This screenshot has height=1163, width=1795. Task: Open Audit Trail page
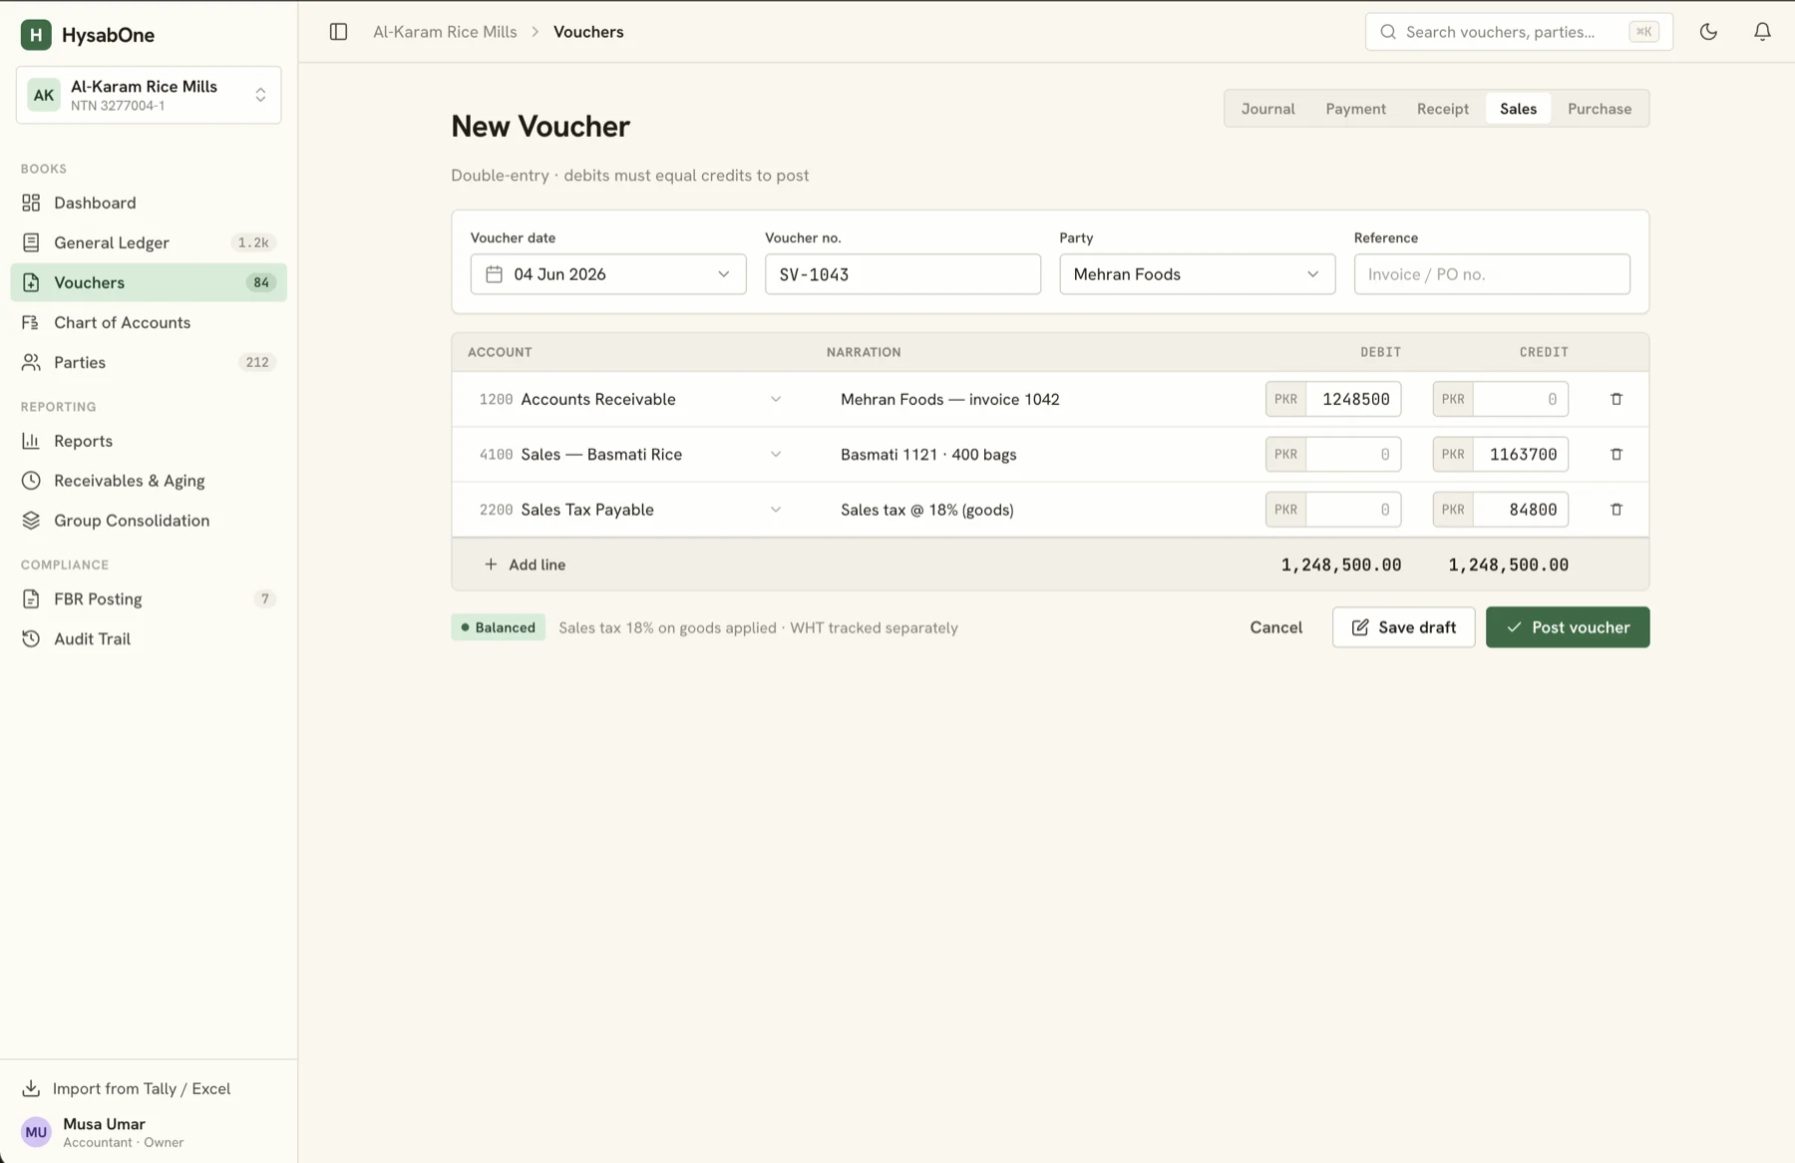pyautogui.click(x=149, y=638)
